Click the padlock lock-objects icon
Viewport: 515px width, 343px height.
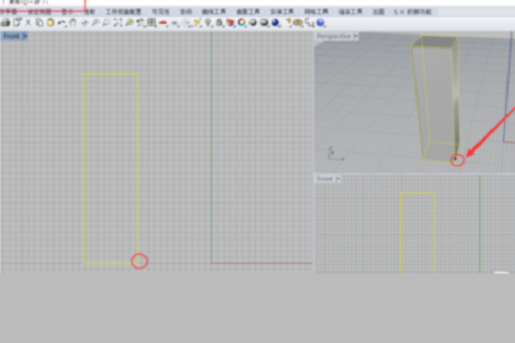pos(220,22)
